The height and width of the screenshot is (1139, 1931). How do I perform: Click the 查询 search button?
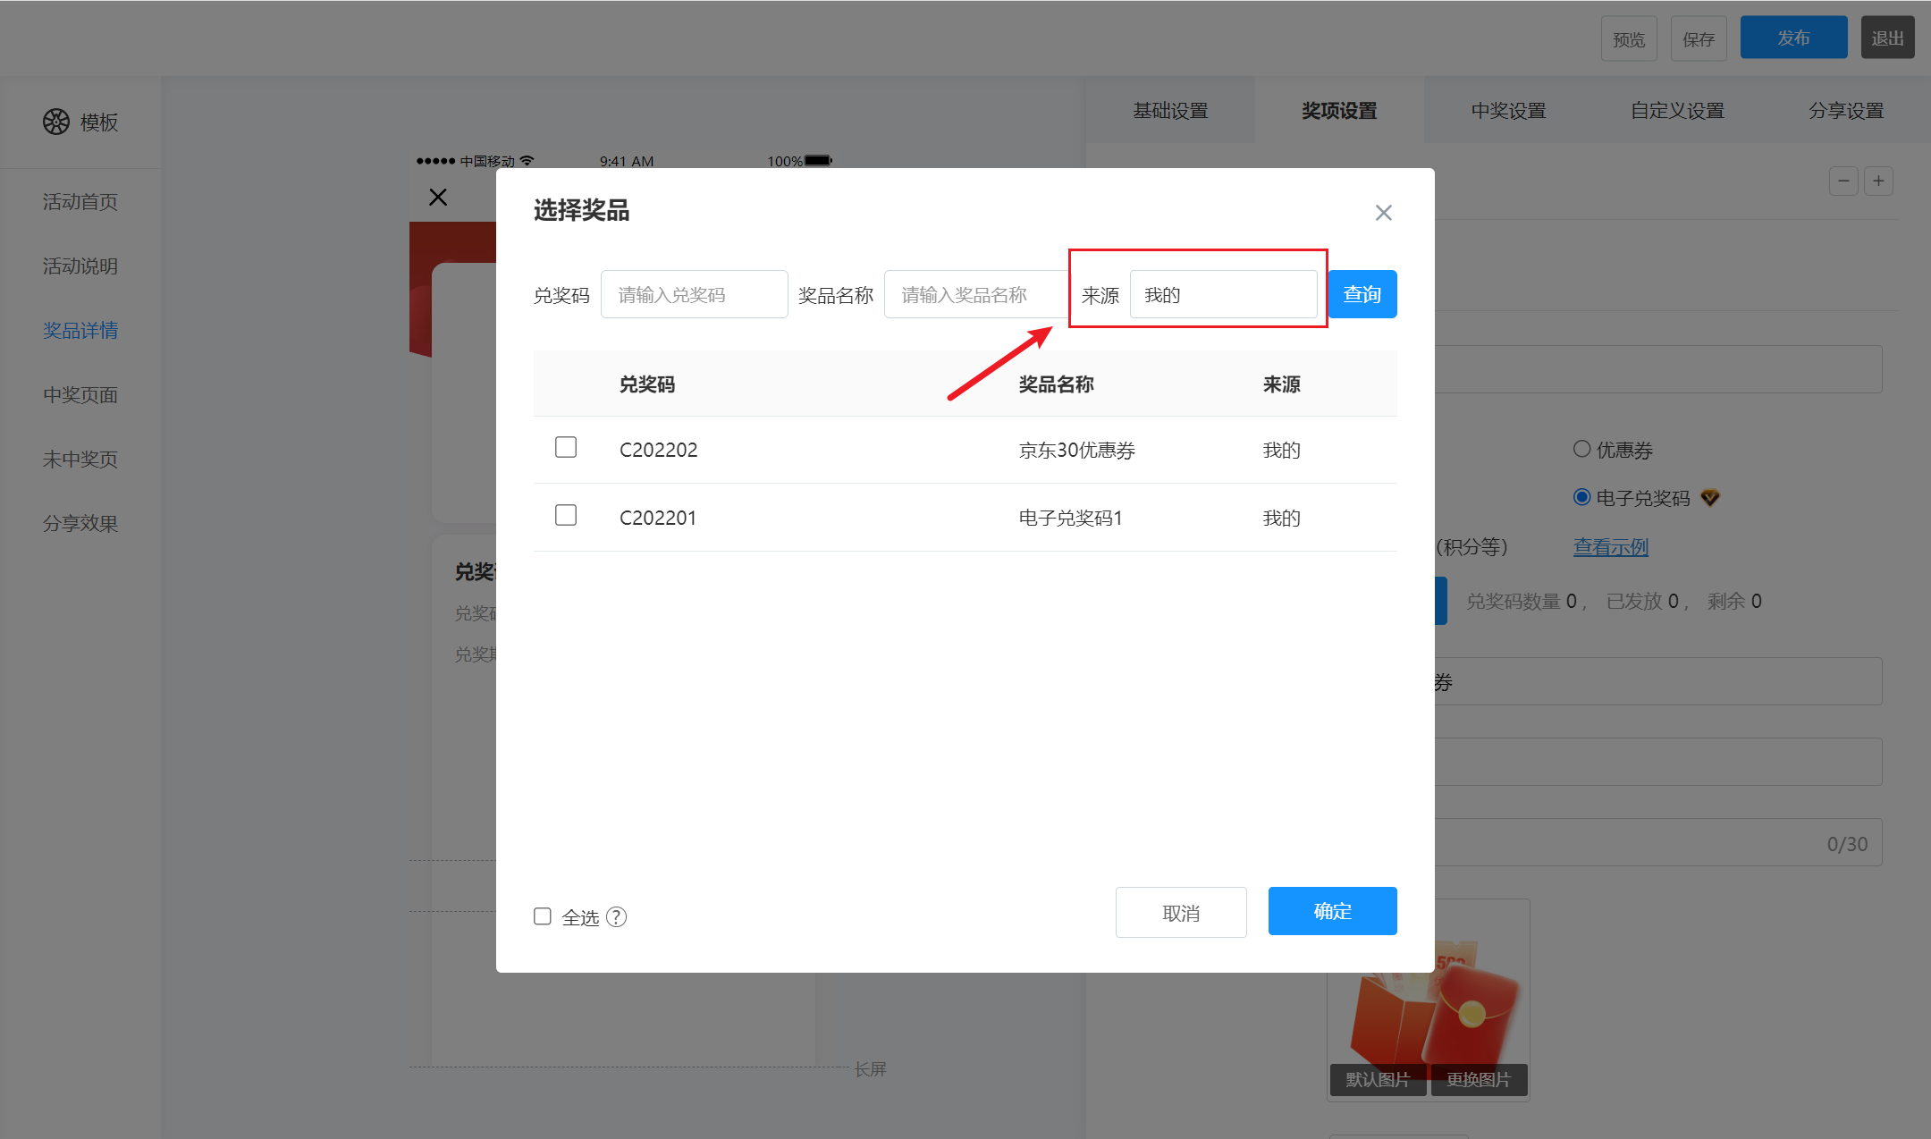coord(1362,295)
